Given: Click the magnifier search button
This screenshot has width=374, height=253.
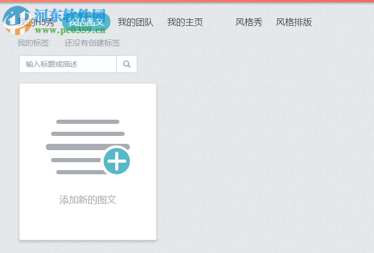Looking at the screenshot, I should (x=127, y=64).
